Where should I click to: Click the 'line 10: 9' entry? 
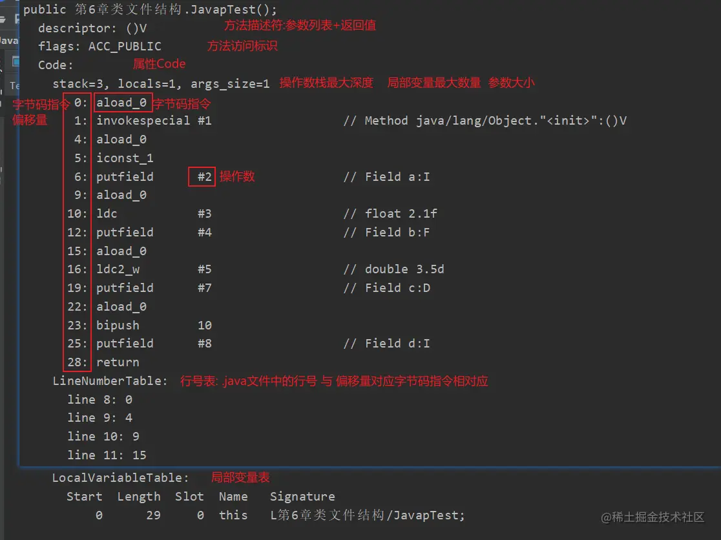(103, 436)
